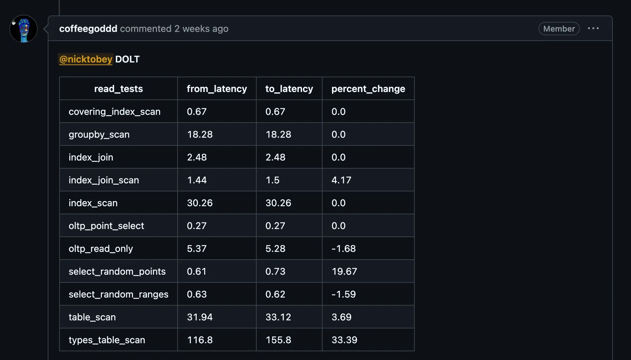Click coffeegoddd's profile avatar
Screen dimensions: 631x360
[x=23, y=29]
